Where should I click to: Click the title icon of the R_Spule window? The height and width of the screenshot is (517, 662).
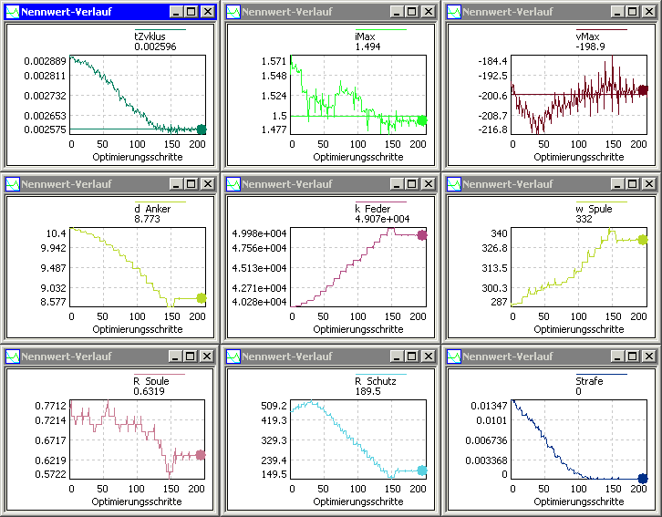point(12,356)
